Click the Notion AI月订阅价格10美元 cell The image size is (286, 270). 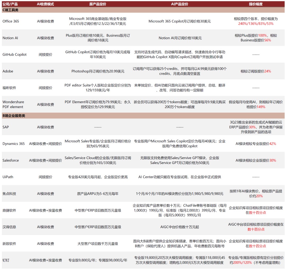pyautogui.click(x=180, y=38)
